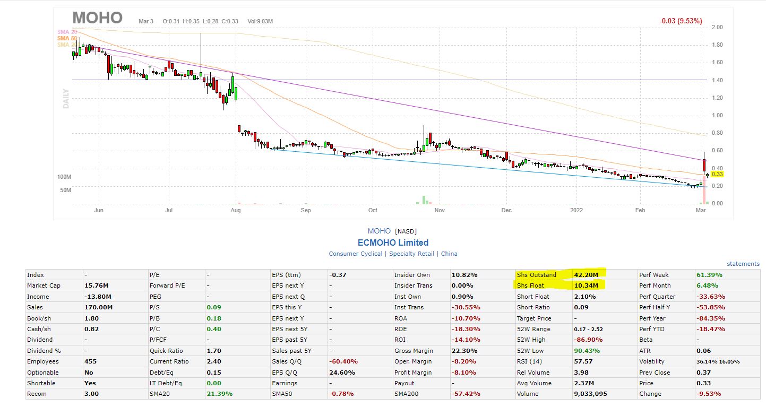Click the MOHO chart title
766x407 pixels.
point(98,18)
